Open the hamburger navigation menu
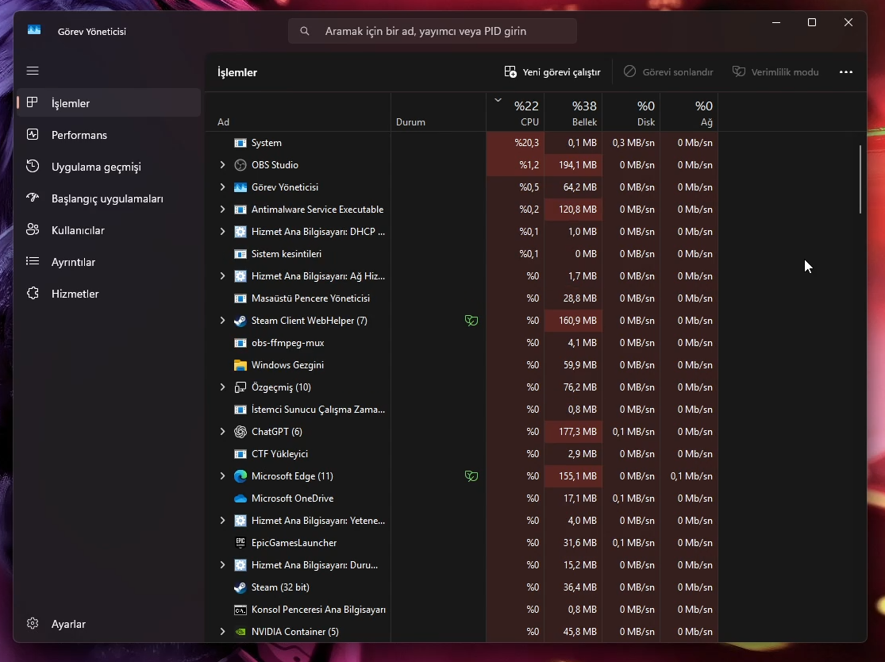885x662 pixels. [x=33, y=71]
